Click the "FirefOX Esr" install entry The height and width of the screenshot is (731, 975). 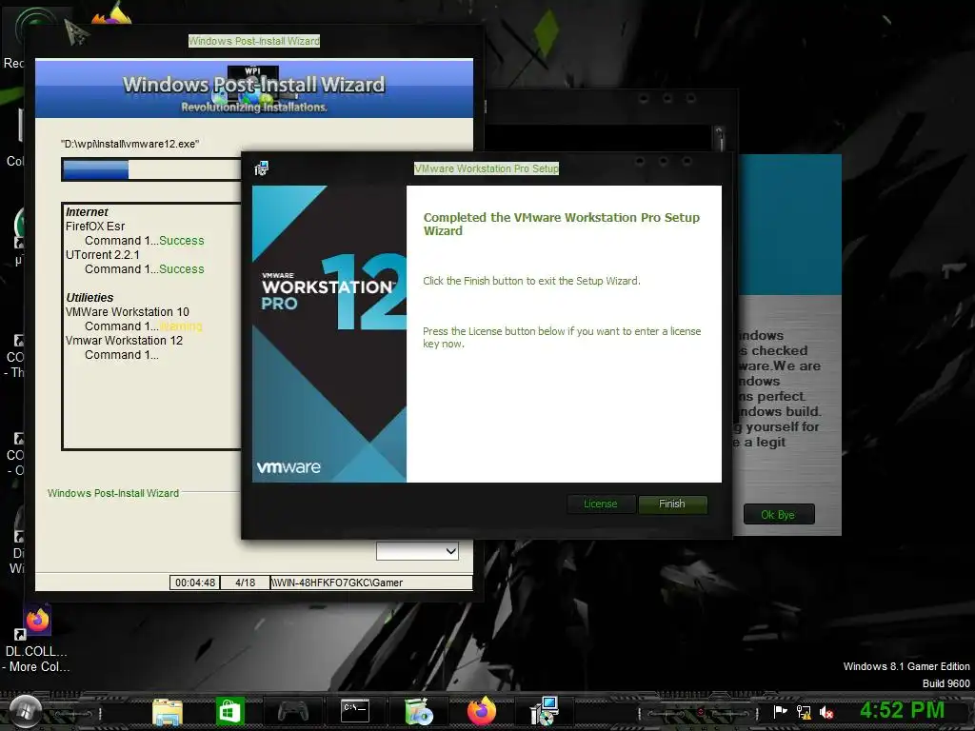coord(95,227)
